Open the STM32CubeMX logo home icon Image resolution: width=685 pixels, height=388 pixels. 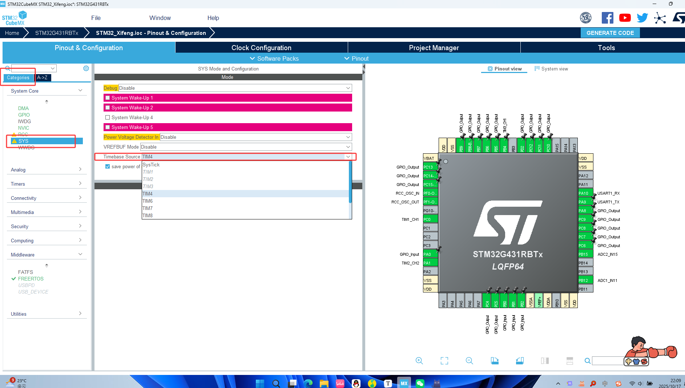(15, 18)
